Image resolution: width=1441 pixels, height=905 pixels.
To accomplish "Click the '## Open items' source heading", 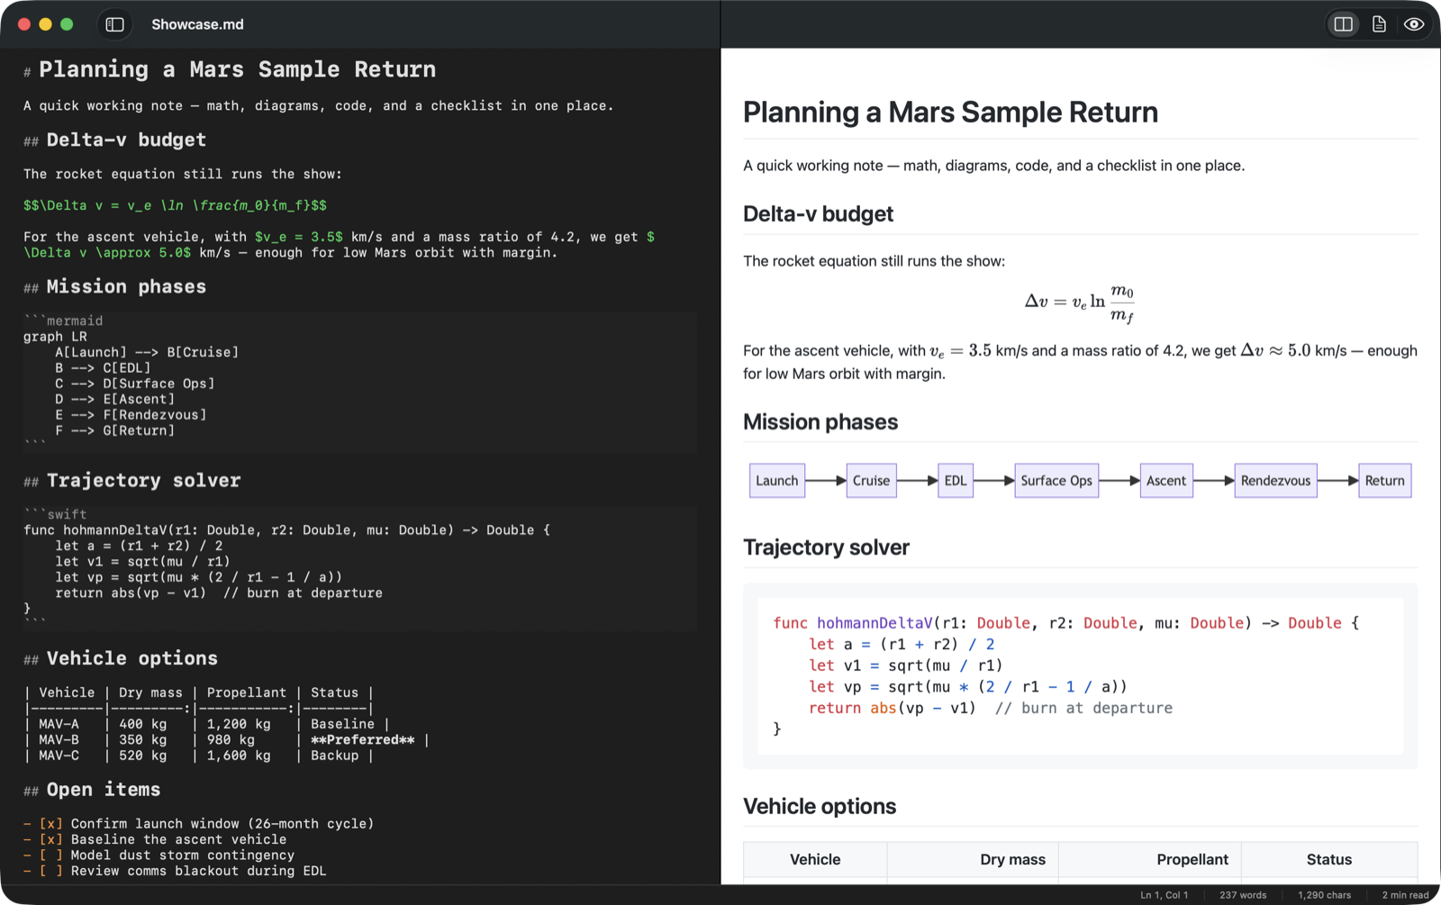I will point(92,790).
